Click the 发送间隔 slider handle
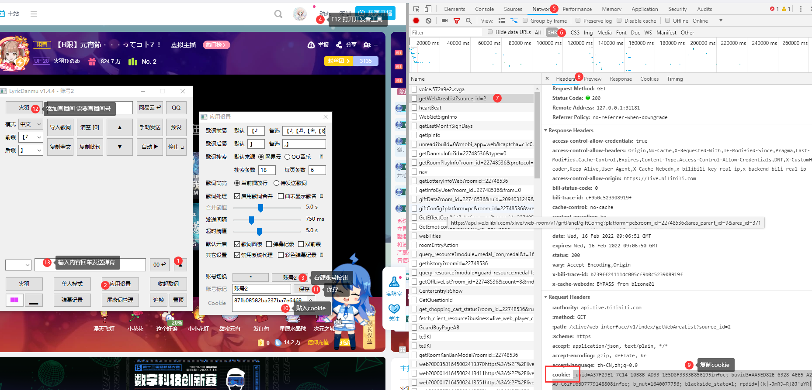Image resolution: width=812 pixels, height=390 pixels. [251, 220]
